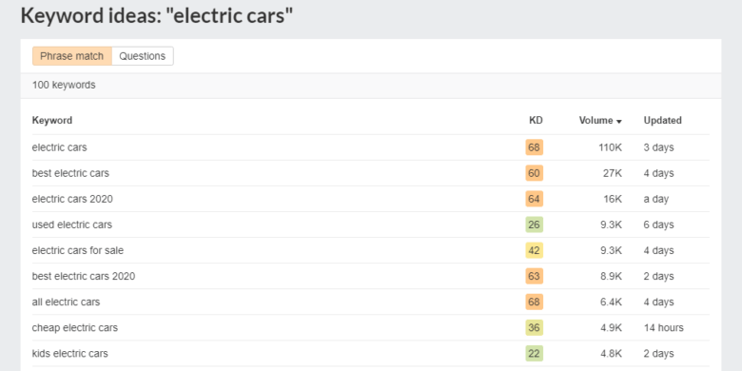Open the Questions tab

[x=143, y=56]
